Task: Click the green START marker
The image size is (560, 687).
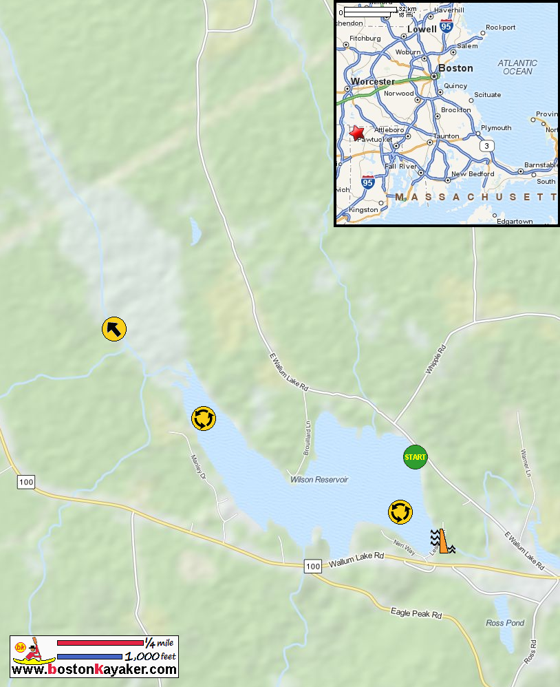Action: point(415,457)
